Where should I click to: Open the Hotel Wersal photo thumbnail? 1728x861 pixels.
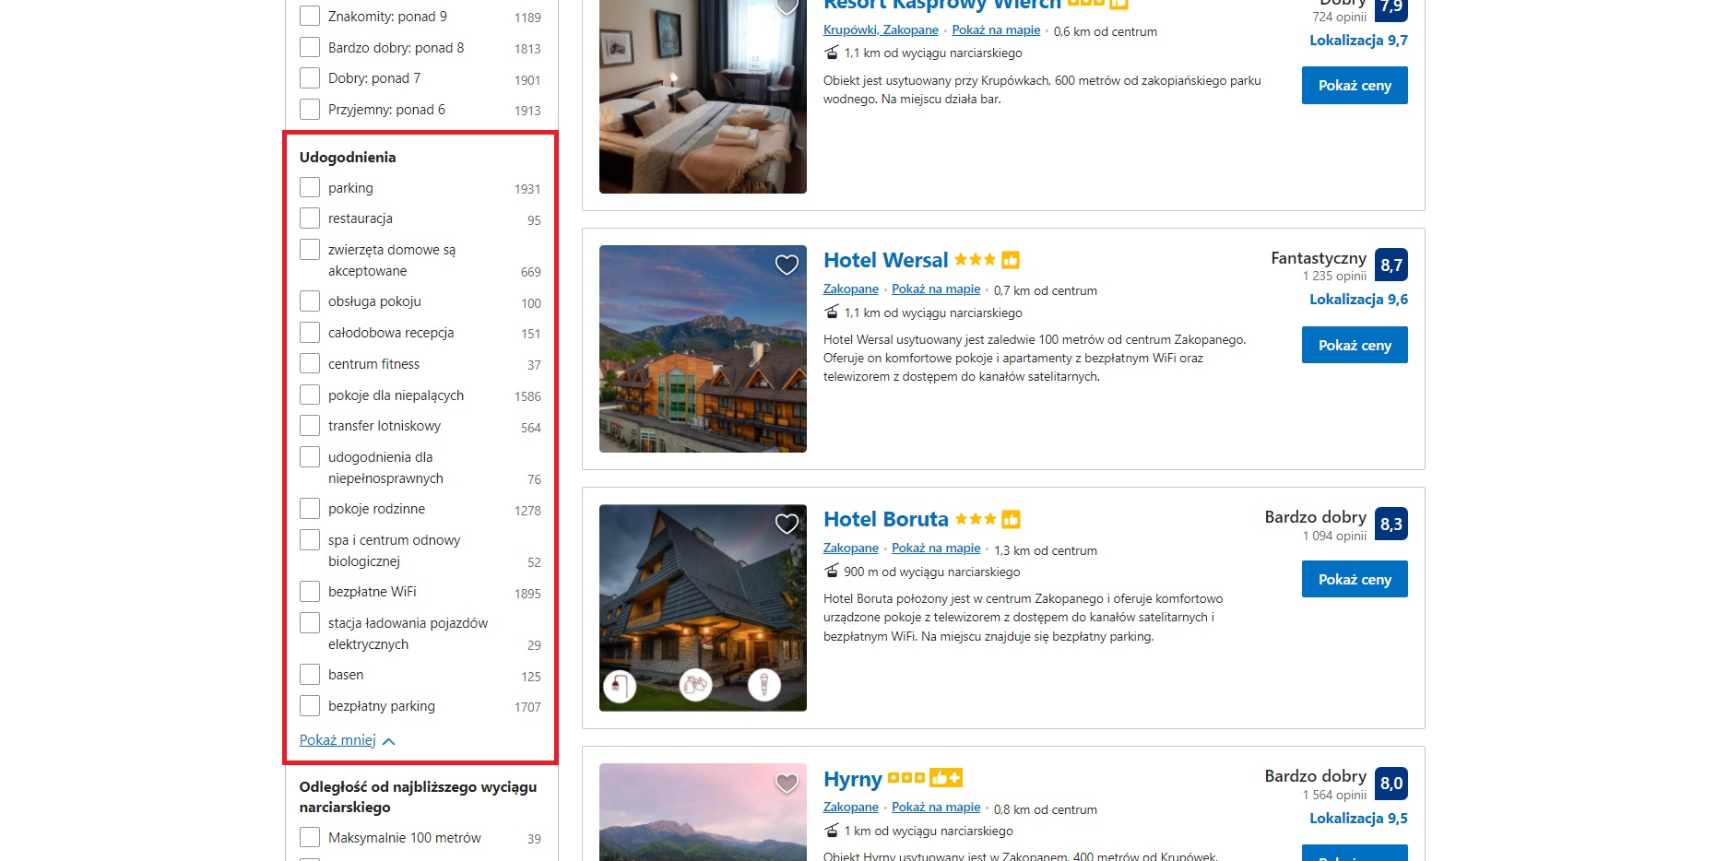(x=703, y=348)
